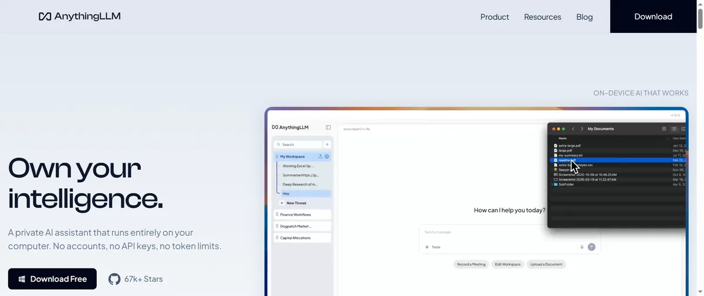Toggle the sidebar collapse icon in demo app
Screen dimensions: 704x296
pos(328,127)
